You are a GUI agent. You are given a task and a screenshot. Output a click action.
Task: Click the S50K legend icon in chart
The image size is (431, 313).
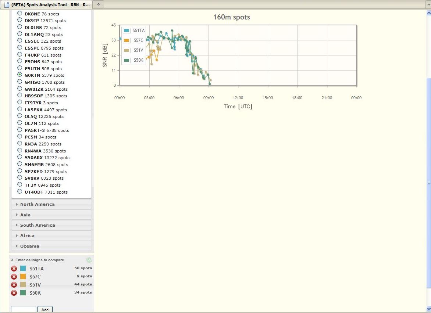click(127, 60)
